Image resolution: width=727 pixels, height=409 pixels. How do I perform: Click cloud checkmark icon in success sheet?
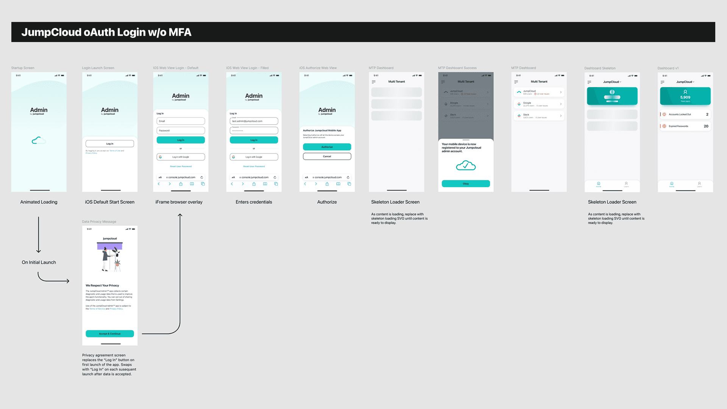(466, 165)
